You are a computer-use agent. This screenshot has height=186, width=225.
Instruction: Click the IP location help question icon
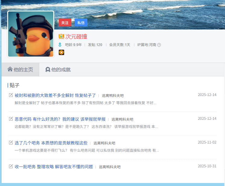click(159, 45)
